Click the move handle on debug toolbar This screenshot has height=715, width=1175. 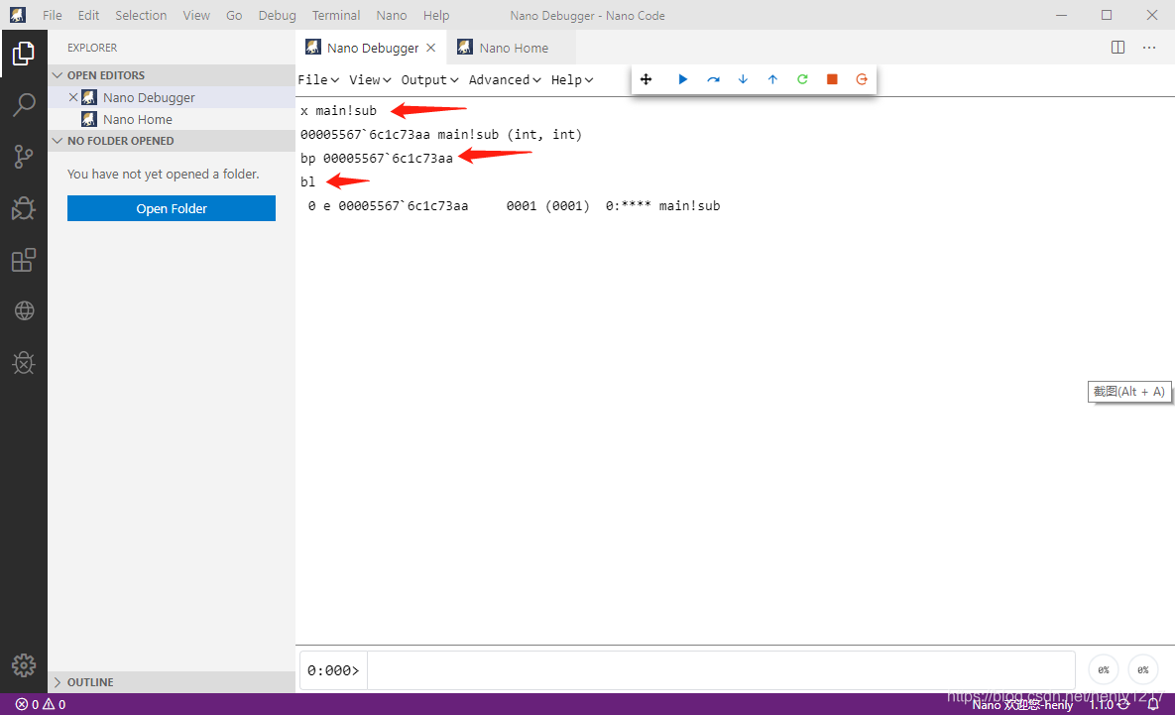click(646, 79)
